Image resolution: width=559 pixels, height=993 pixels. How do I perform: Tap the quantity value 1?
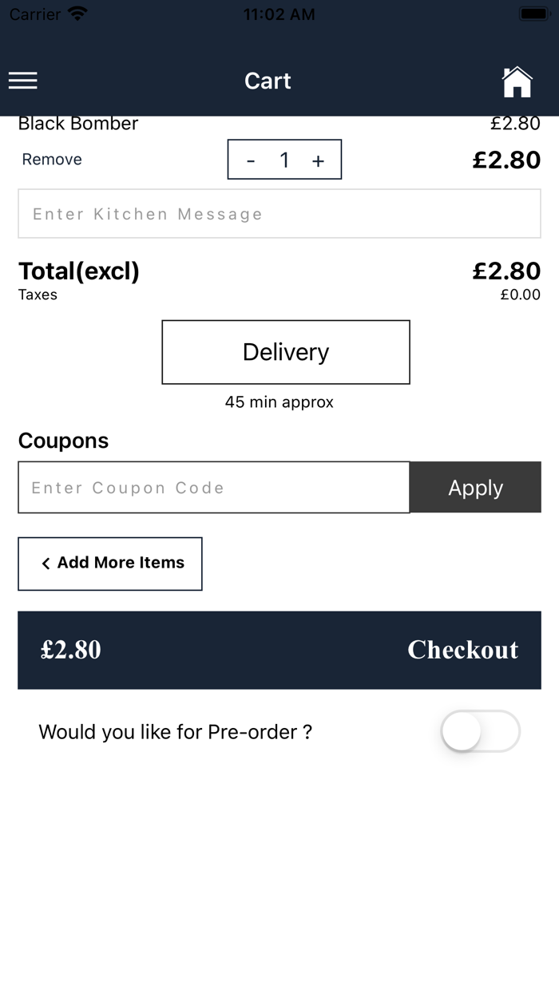point(284,160)
